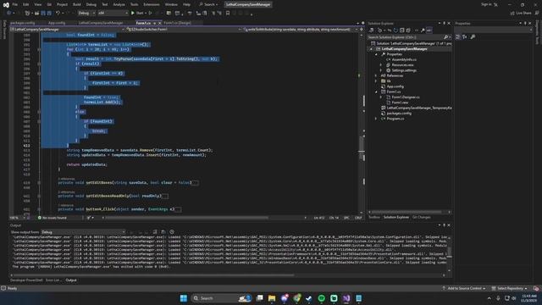Click the Toggle Word Wrap icon in Output toolbar

(163, 232)
